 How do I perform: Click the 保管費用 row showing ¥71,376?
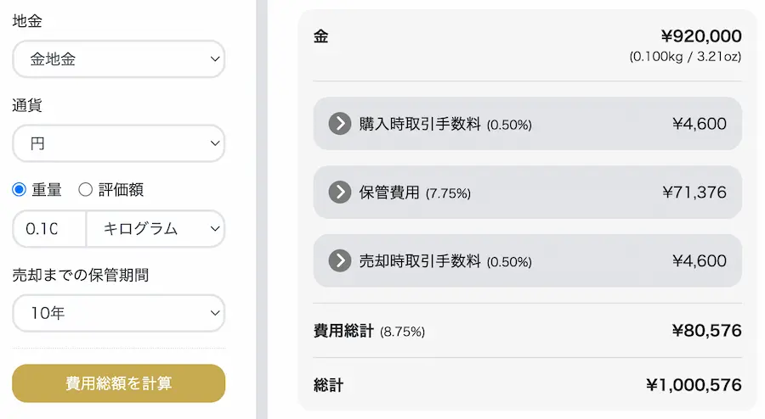(x=527, y=193)
